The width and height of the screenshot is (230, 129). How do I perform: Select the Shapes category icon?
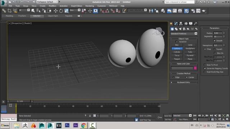coord(176,29)
